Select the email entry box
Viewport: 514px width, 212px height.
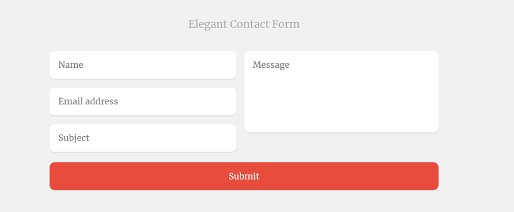(x=143, y=101)
